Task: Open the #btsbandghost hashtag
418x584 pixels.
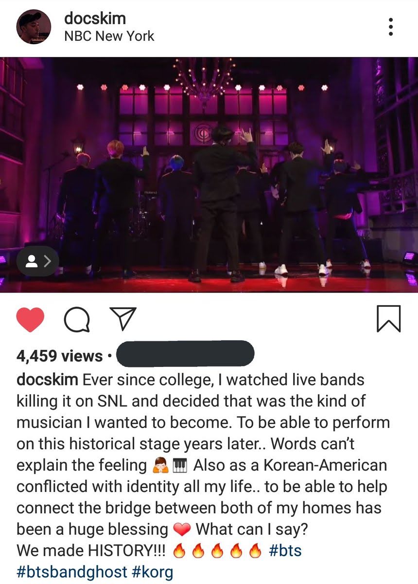Action: click(x=71, y=572)
